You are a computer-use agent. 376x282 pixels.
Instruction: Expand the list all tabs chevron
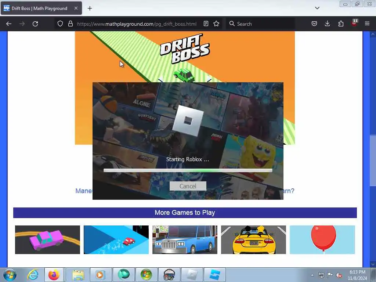coord(317,8)
